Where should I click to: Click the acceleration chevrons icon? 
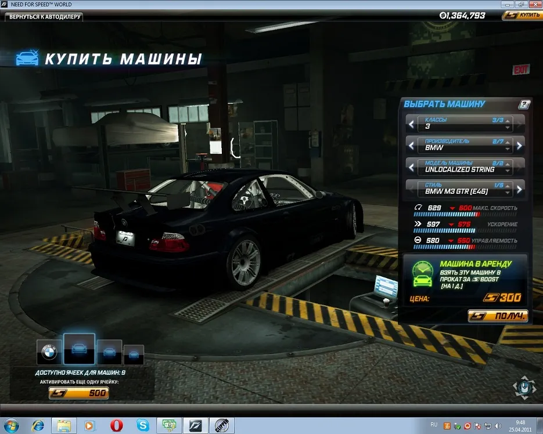418,224
